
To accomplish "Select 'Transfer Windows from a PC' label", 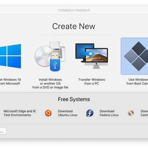I will pyautogui.click(x=92, y=81).
